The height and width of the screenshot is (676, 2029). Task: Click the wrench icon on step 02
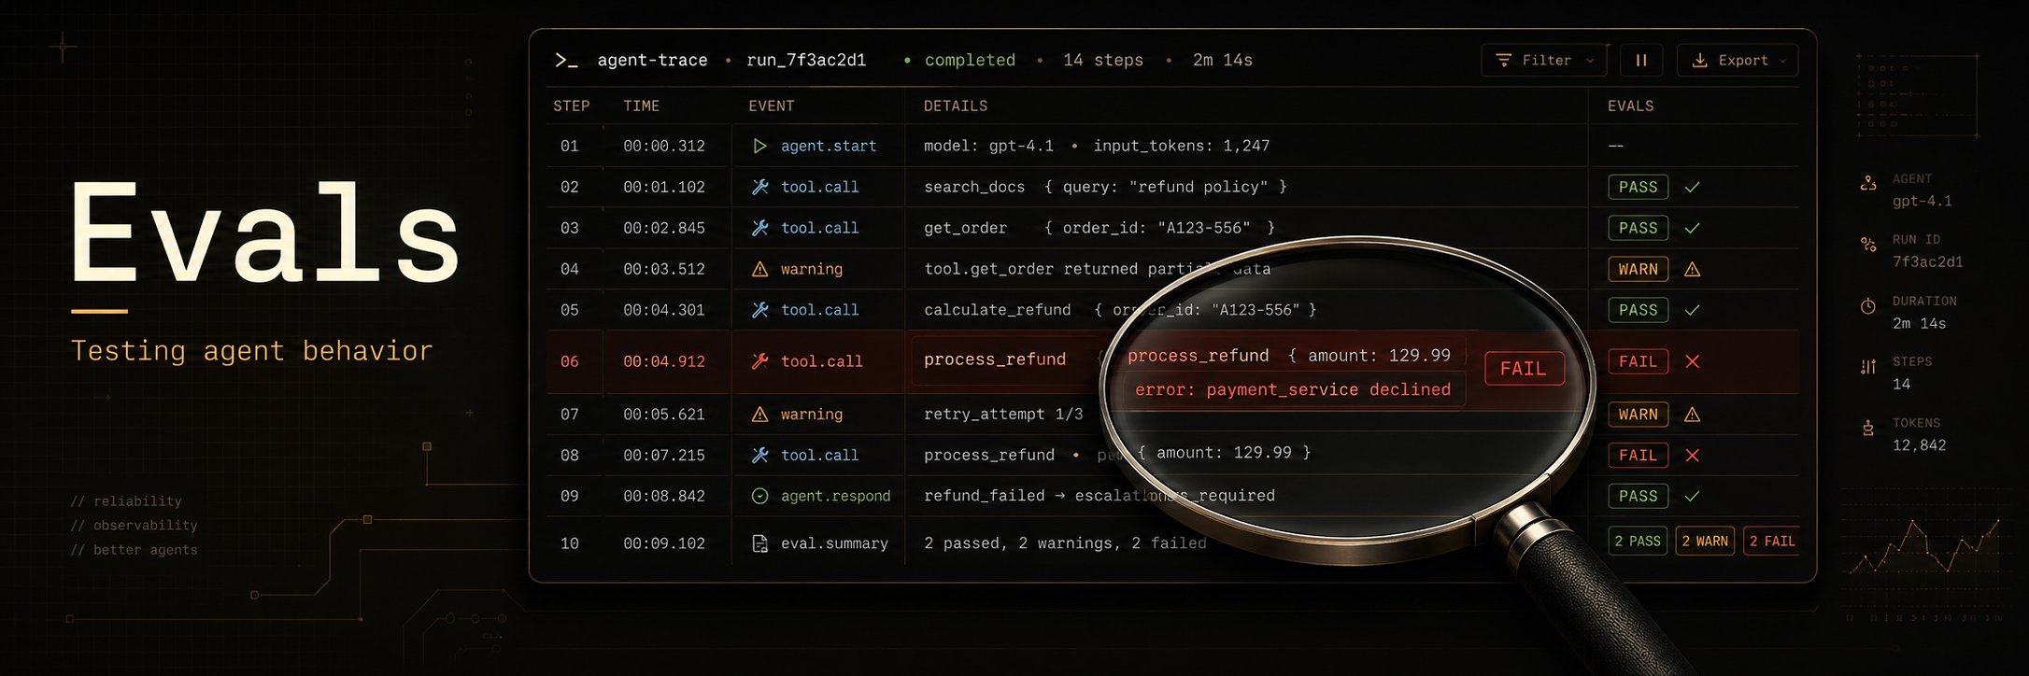760,187
